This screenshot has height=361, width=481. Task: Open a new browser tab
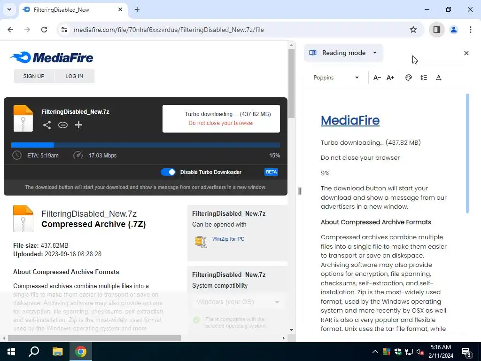coord(137,9)
